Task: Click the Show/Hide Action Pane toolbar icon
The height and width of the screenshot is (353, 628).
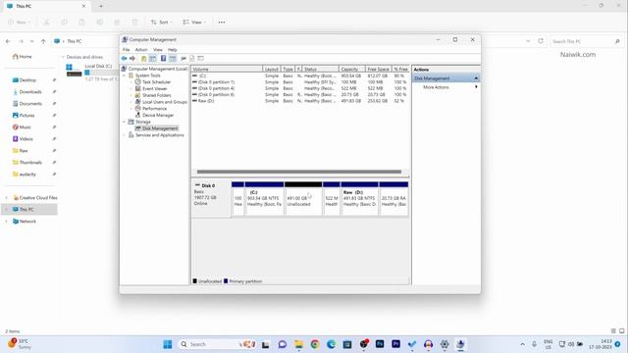Action: point(173,59)
